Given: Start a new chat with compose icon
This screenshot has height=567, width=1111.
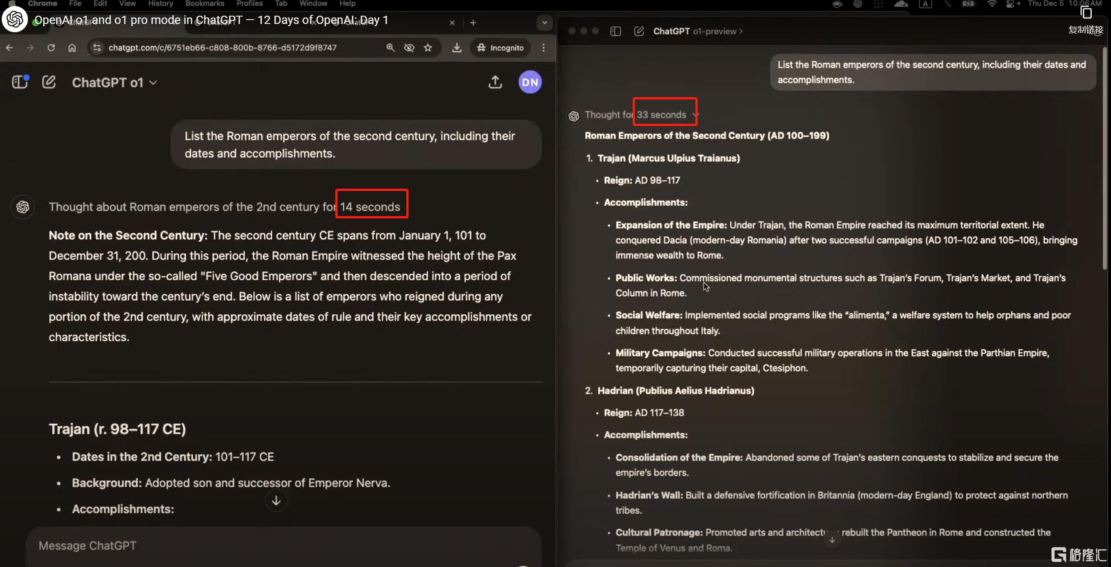Looking at the screenshot, I should (49, 82).
